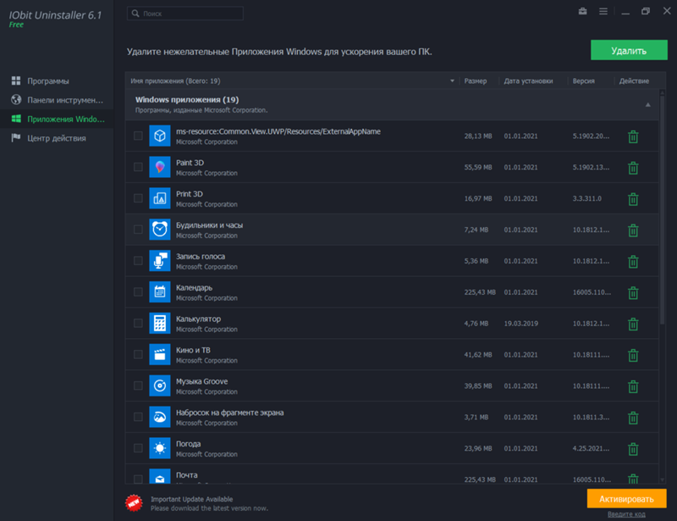Click the app name Музыка Groove
This screenshot has height=521, width=677.
point(201,381)
